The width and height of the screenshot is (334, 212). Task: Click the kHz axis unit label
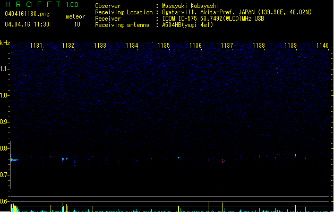coord(5,43)
